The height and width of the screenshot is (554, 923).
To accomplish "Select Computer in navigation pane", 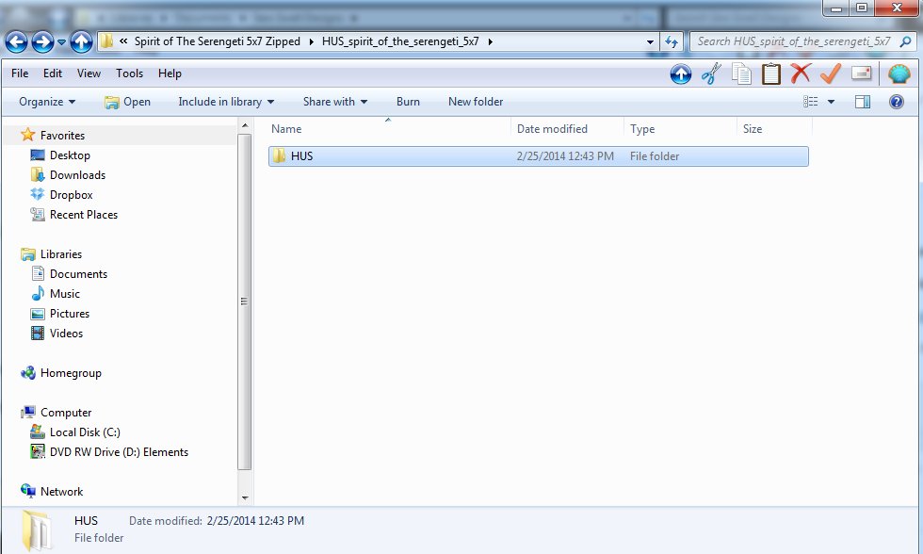I will [65, 412].
